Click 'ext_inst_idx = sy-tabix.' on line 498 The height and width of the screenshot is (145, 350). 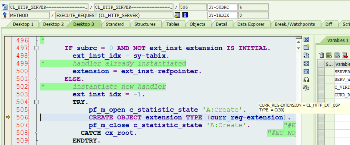(121, 56)
